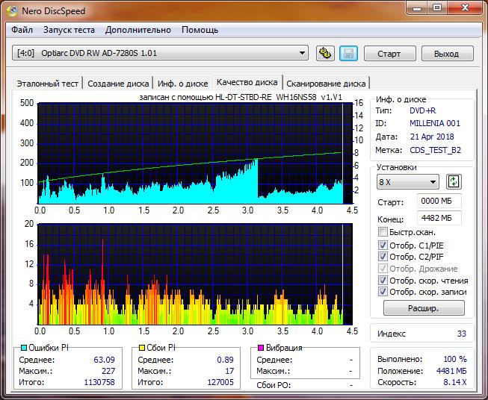Screen dimensions: 488x400
Task: Click the yellow Сбои PI legend square
Action: tap(140, 348)
